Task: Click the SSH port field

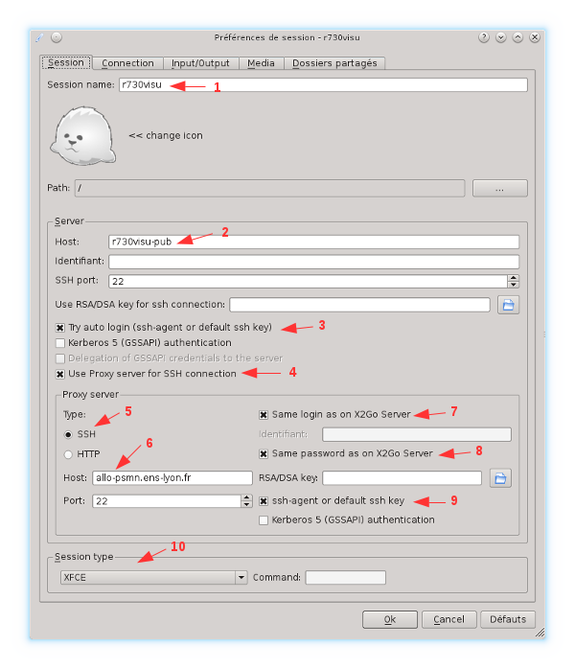Action: 308,282
